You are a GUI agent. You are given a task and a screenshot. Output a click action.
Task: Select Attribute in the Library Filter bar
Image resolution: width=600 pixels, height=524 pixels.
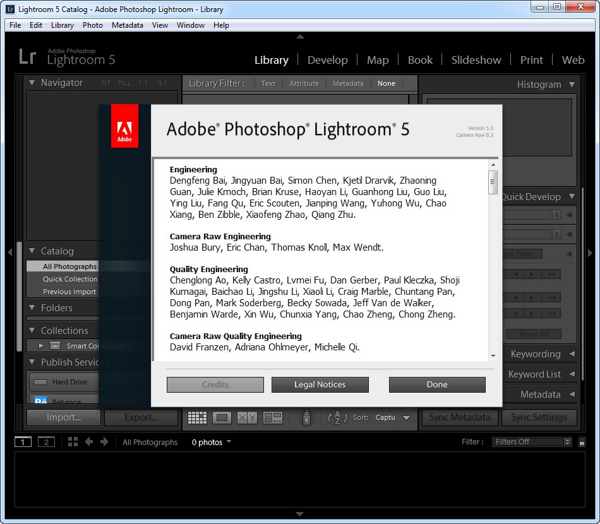(x=304, y=83)
